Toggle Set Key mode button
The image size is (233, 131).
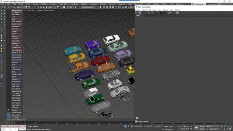(x=202, y=129)
